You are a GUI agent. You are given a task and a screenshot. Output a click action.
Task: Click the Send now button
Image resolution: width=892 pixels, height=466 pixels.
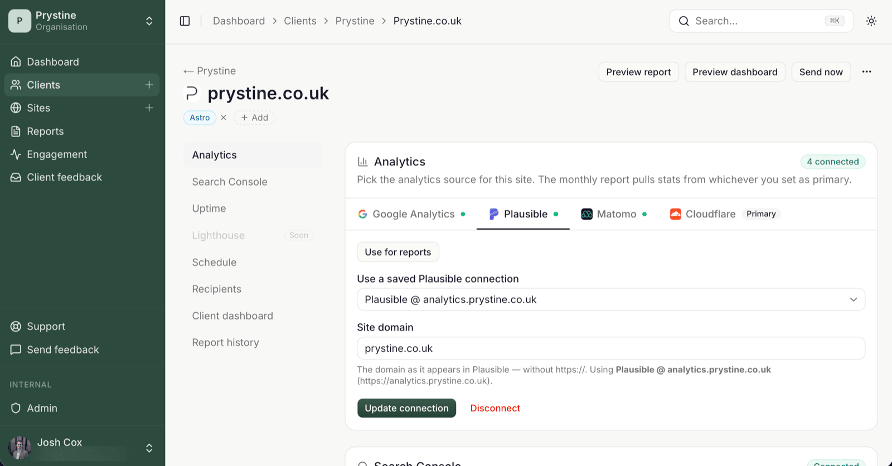tap(821, 72)
